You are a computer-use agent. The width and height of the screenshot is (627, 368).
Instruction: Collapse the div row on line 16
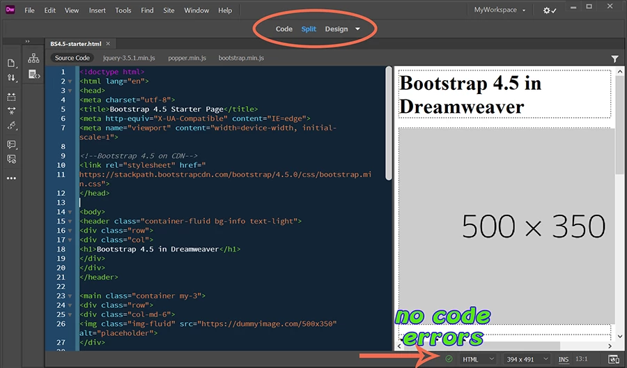pyautogui.click(x=70, y=231)
